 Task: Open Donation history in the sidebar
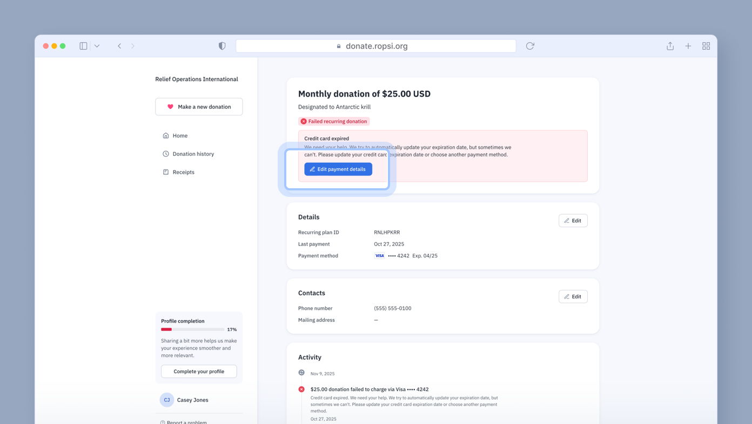[x=193, y=154]
